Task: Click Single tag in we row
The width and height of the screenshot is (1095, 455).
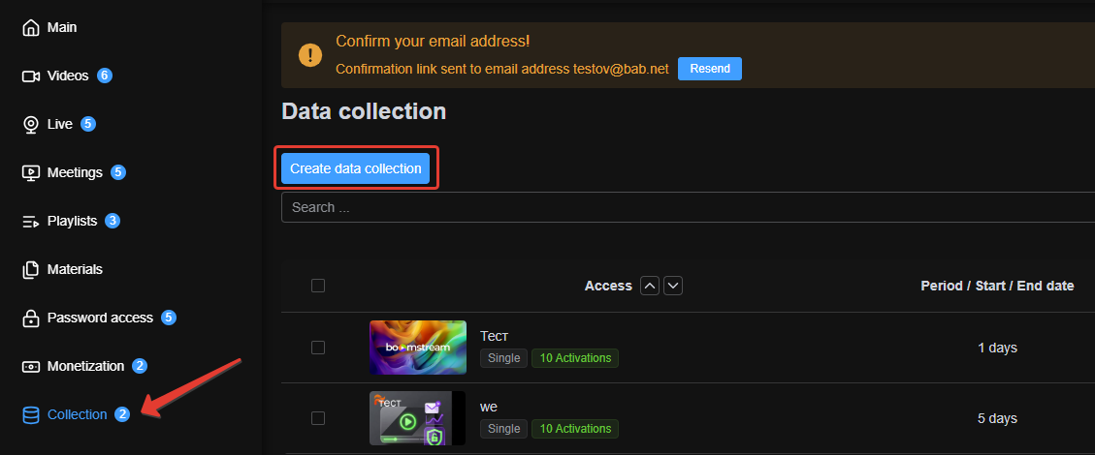Action: pos(503,429)
